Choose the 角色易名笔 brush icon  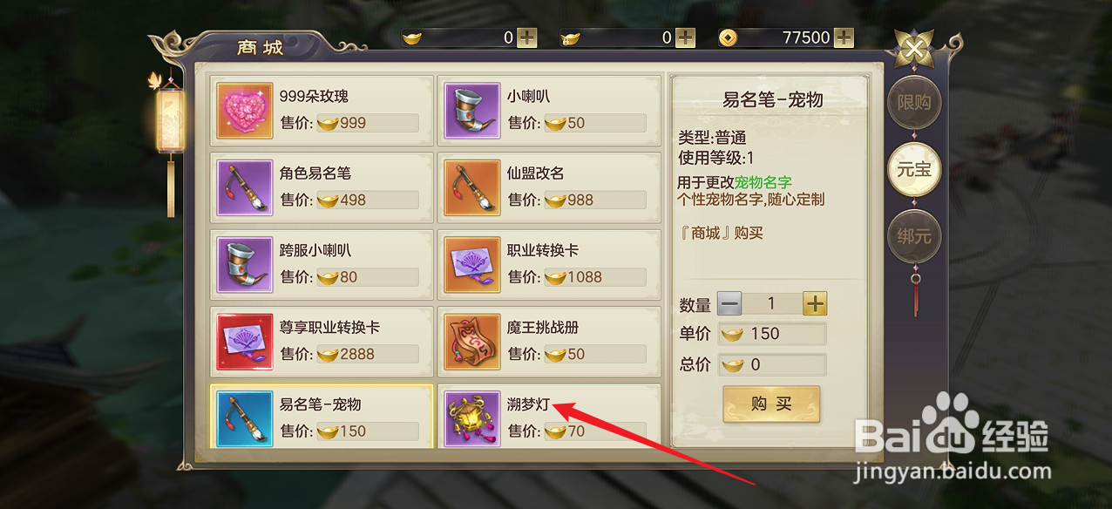[242, 187]
